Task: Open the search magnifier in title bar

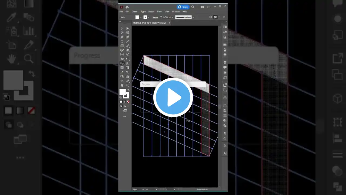Action: [x=193, y=7]
